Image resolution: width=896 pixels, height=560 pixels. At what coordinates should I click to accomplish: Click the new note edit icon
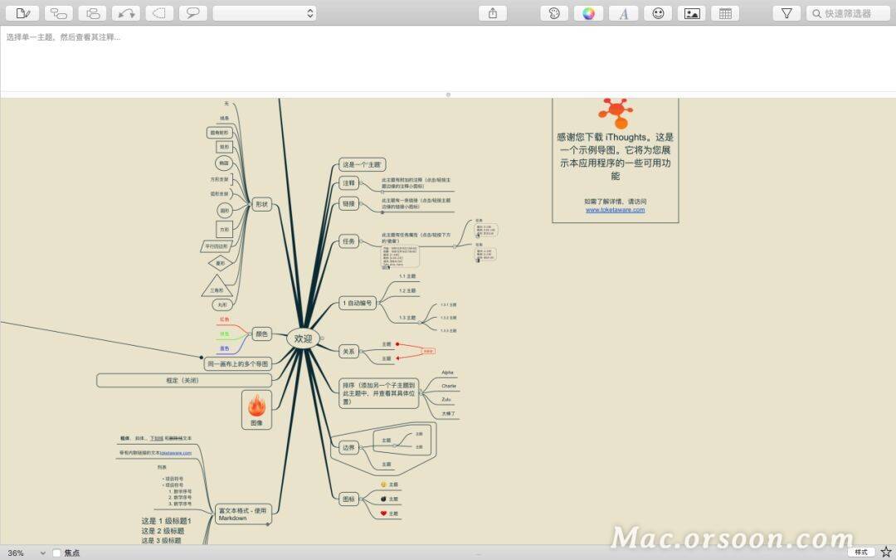23,13
